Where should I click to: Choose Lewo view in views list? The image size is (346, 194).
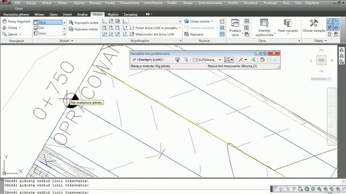click(x=48, y=33)
